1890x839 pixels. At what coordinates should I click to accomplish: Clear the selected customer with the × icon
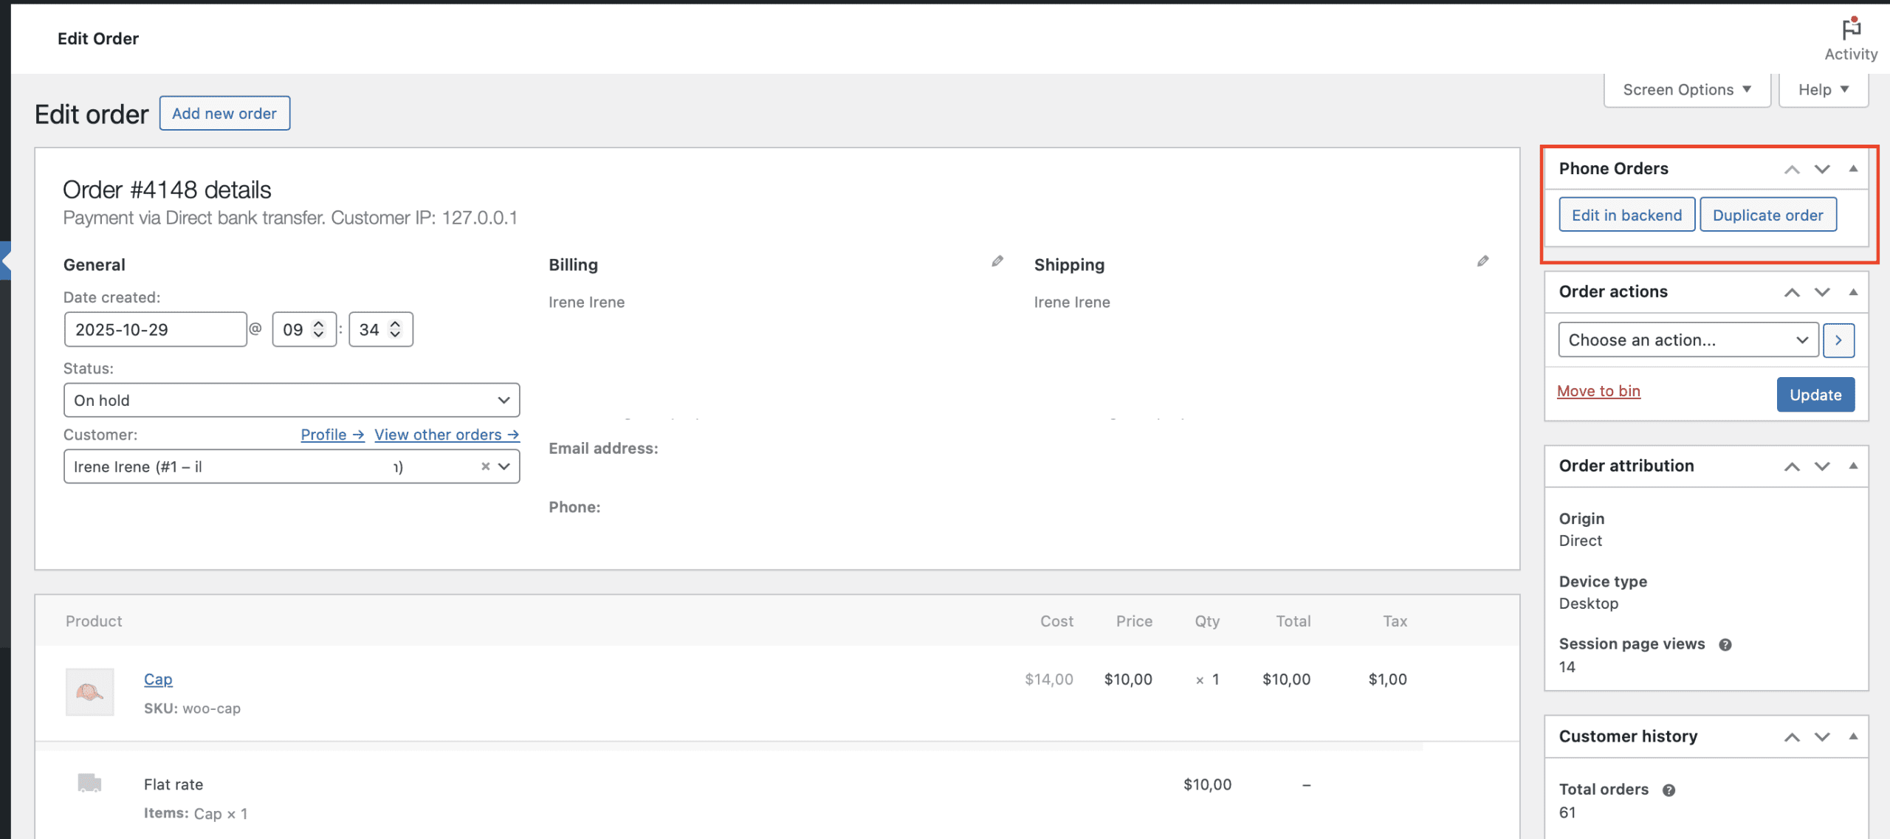point(485,466)
